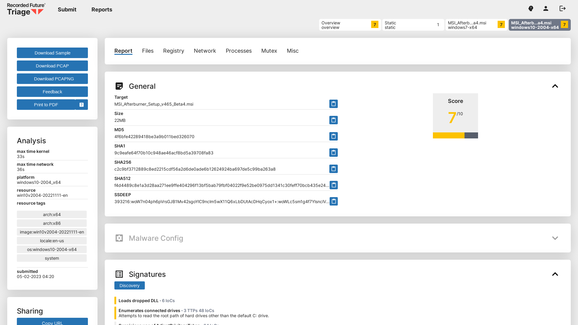Click the MSI_Afterburner_Setup_v465_Beta4.msi target name

point(154,104)
